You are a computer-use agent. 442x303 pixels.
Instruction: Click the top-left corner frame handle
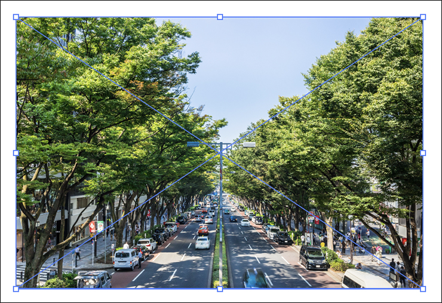(x=16, y=17)
